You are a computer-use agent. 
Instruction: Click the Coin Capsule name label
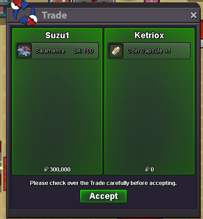(145, 51)
